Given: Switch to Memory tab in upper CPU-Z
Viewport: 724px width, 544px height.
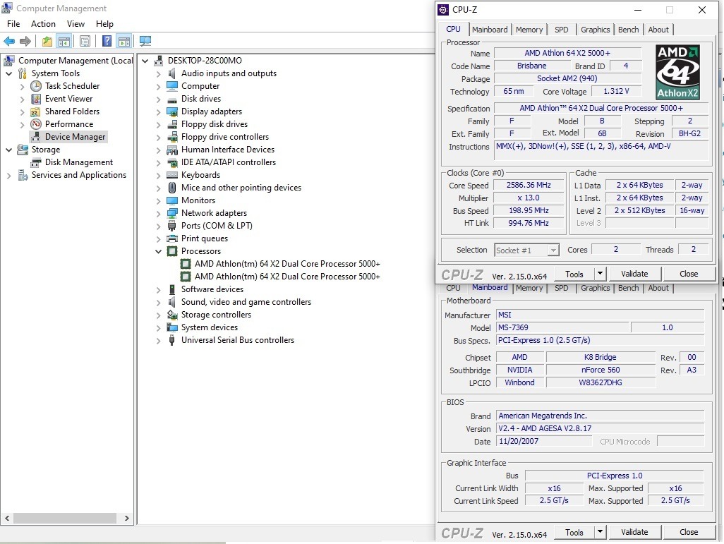Looking at the screenshot, I should [529, 30].
